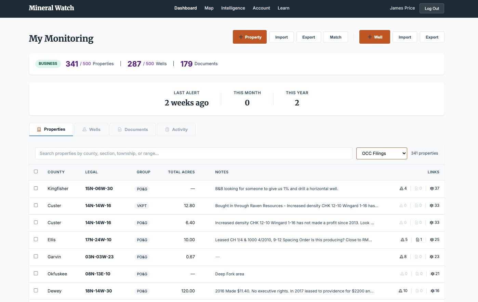Open the OCC Filings dropdown
This screenshot has height=302, width=478.
point(381,154)
